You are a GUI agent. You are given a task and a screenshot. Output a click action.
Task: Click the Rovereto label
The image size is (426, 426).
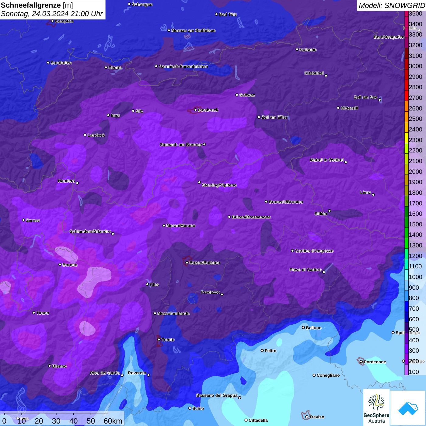tap(137, 373)
